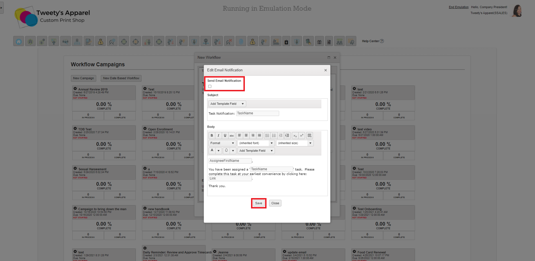Close the New Workflow window
Screen dimensions: 535x261
[x=335, y=57]
